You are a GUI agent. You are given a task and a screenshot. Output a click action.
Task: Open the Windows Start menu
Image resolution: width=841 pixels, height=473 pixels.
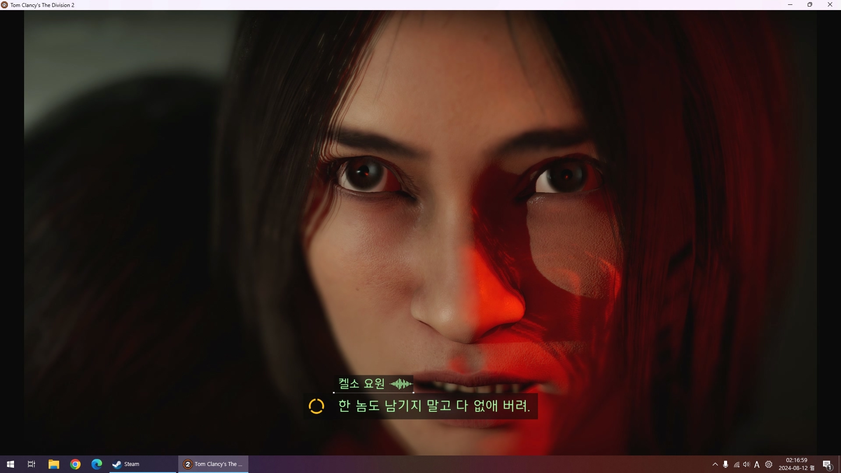pos(11,464)
